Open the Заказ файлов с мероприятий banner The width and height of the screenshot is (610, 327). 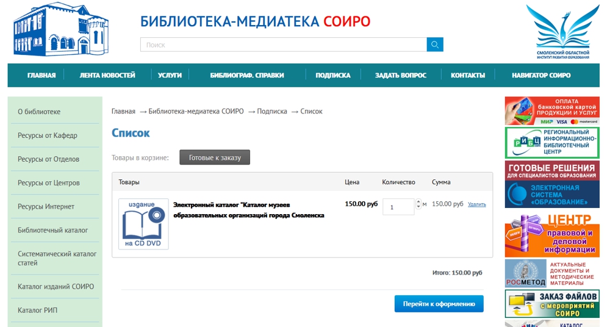552,304
